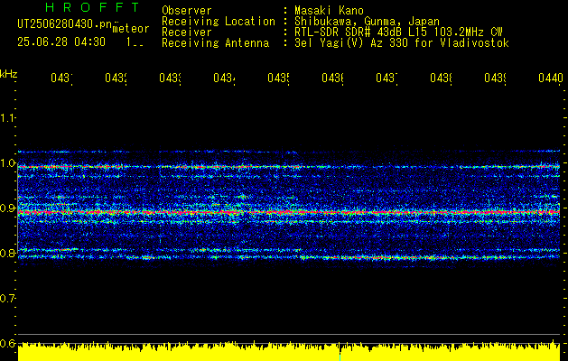The image size is (568, 361).
Task: Select the date stamp 25.06.28 04:30
Action: pyautogui.click(x=61, y=42)
